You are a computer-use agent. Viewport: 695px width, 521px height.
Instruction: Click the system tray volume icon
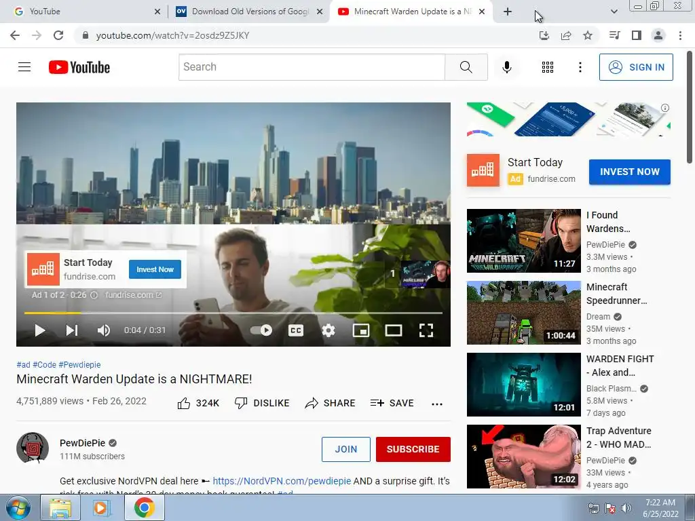point(626,507)
